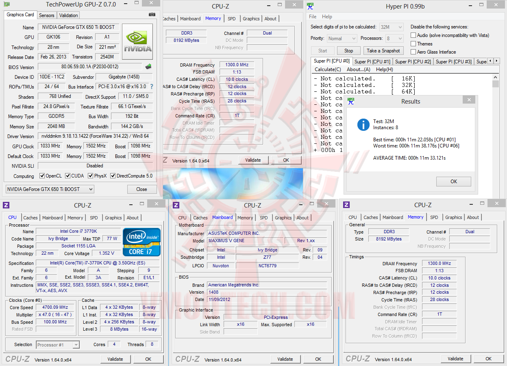The width and height of the screenshot is (507, 366).
Task: Open SPD tab in the top CPU-Z Memory window
Action: tap(231, 19)
